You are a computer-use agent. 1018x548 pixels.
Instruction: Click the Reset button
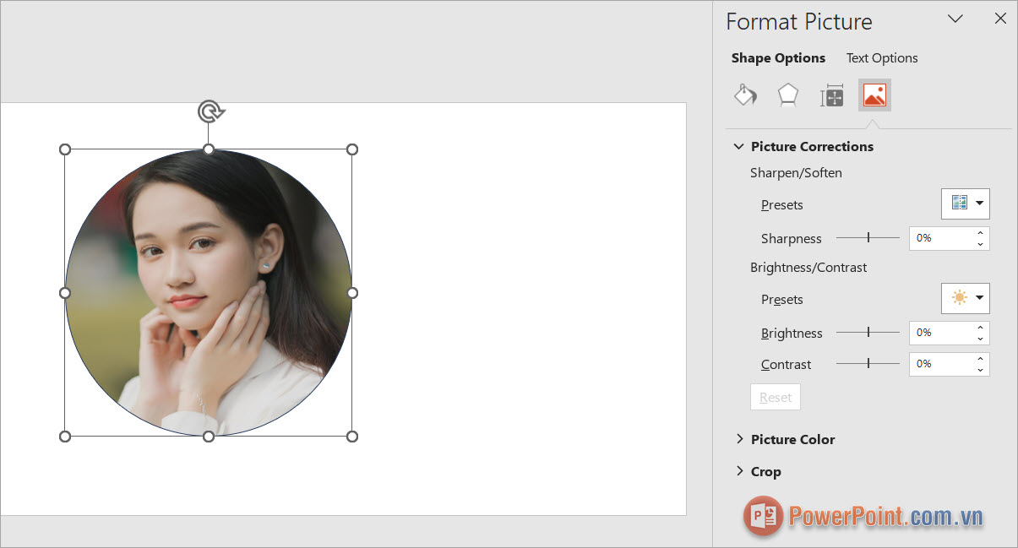(775, 397)
